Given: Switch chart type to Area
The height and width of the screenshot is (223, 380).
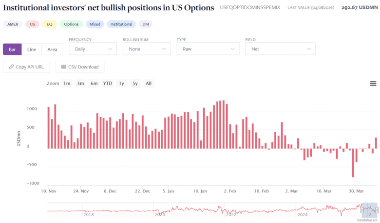Looking at the screenshot, I should [52, 49].
